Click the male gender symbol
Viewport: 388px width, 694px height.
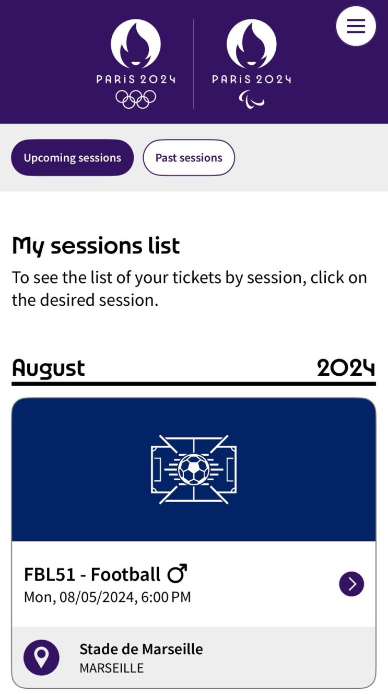(177, 574)
